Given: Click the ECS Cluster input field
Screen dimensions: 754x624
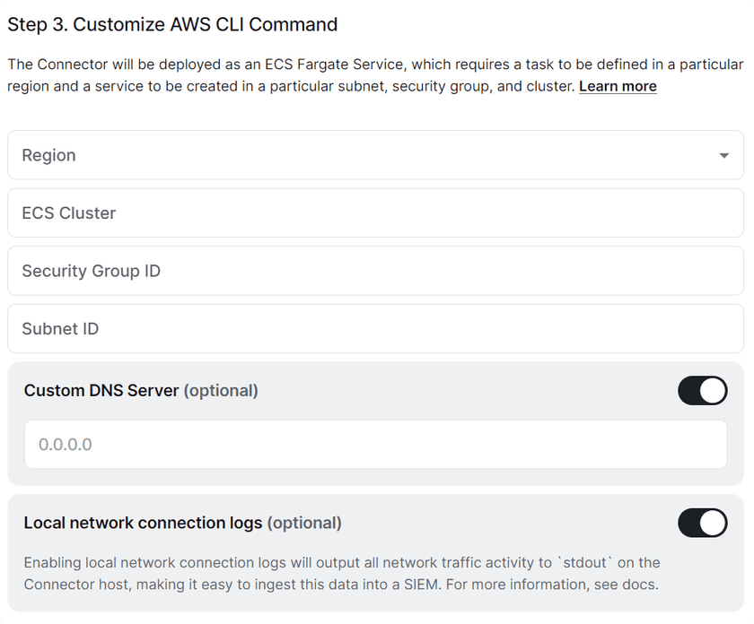Looking at the screenshot, I should pyautogui.click(x=375, y=213).
